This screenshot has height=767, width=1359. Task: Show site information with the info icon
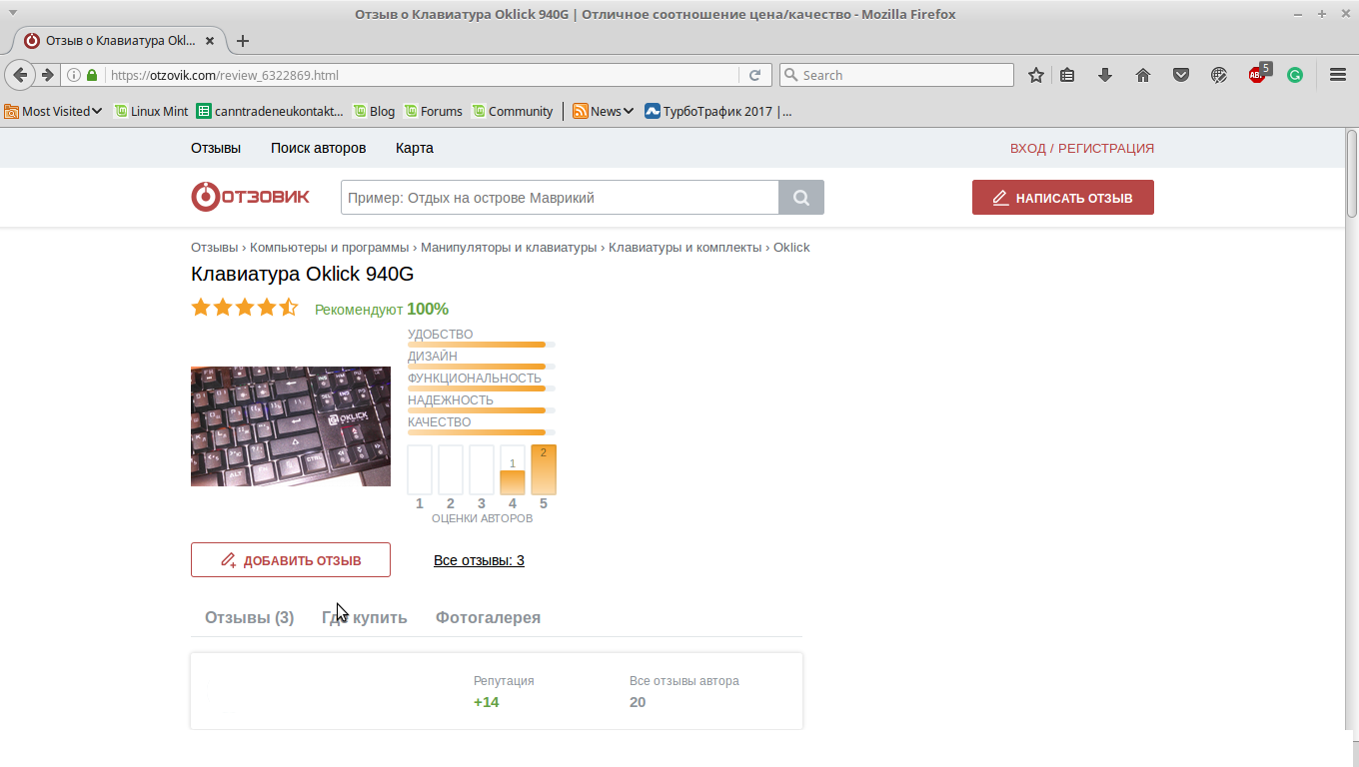point(74,75)
